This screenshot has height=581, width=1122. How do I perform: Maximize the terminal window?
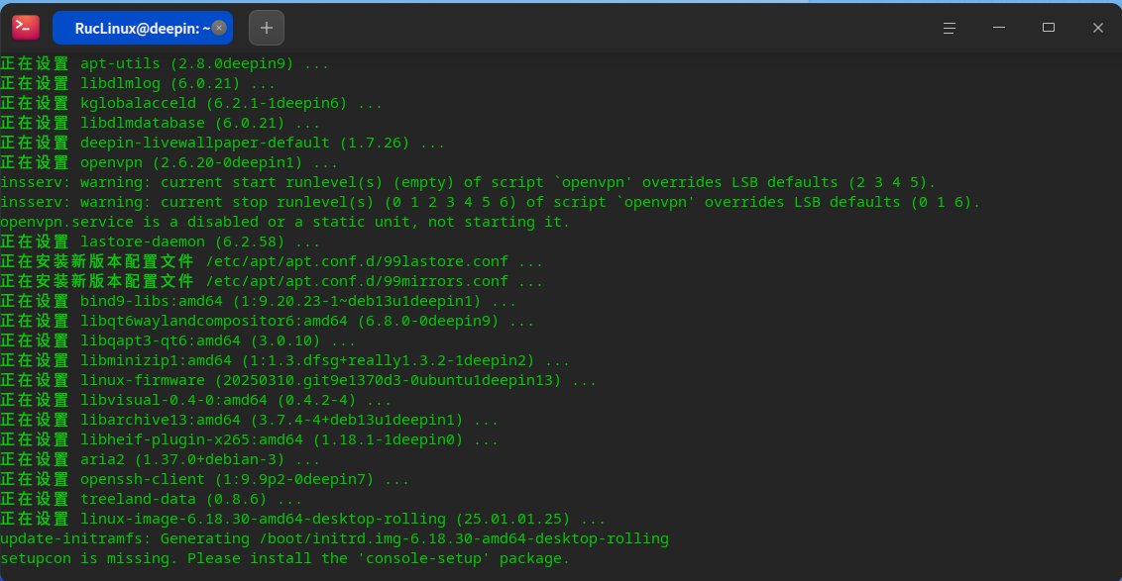pyautogui.click(x=1049, y=28)
